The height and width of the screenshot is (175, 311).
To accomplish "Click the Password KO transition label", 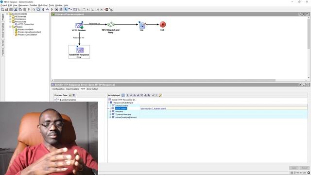I will pos(79,38).
